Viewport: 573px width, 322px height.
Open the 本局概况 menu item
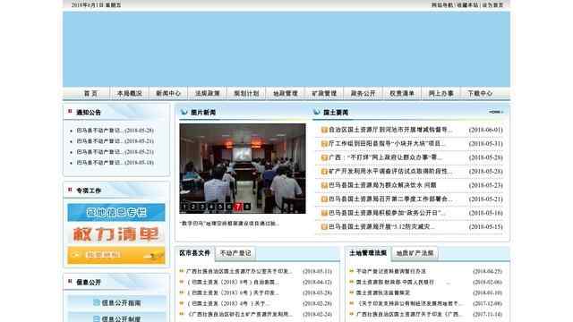(x=129, y=93)
